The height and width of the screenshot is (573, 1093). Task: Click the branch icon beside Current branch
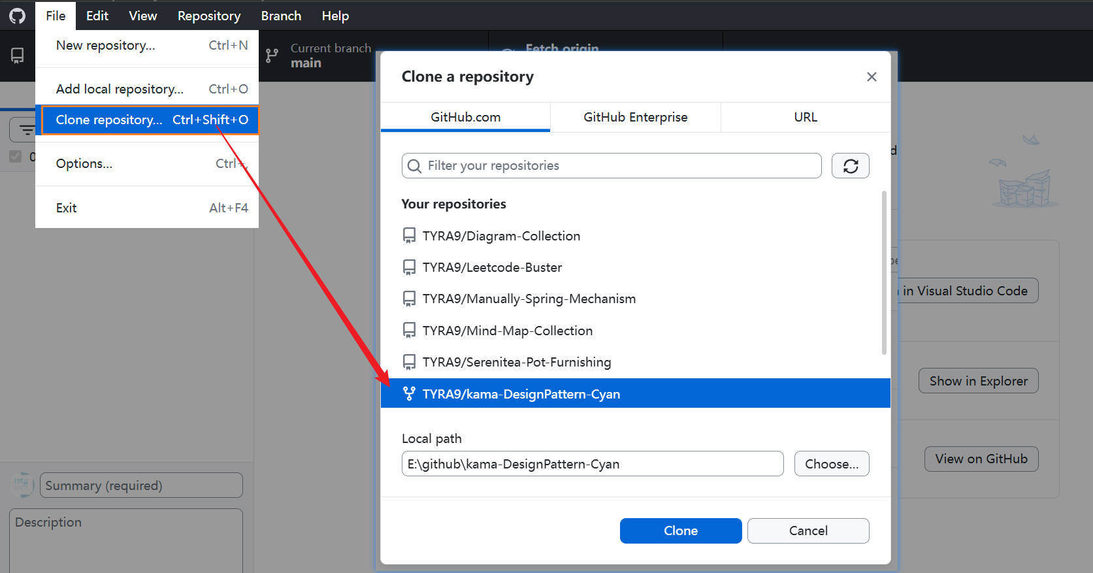(272, 56)
